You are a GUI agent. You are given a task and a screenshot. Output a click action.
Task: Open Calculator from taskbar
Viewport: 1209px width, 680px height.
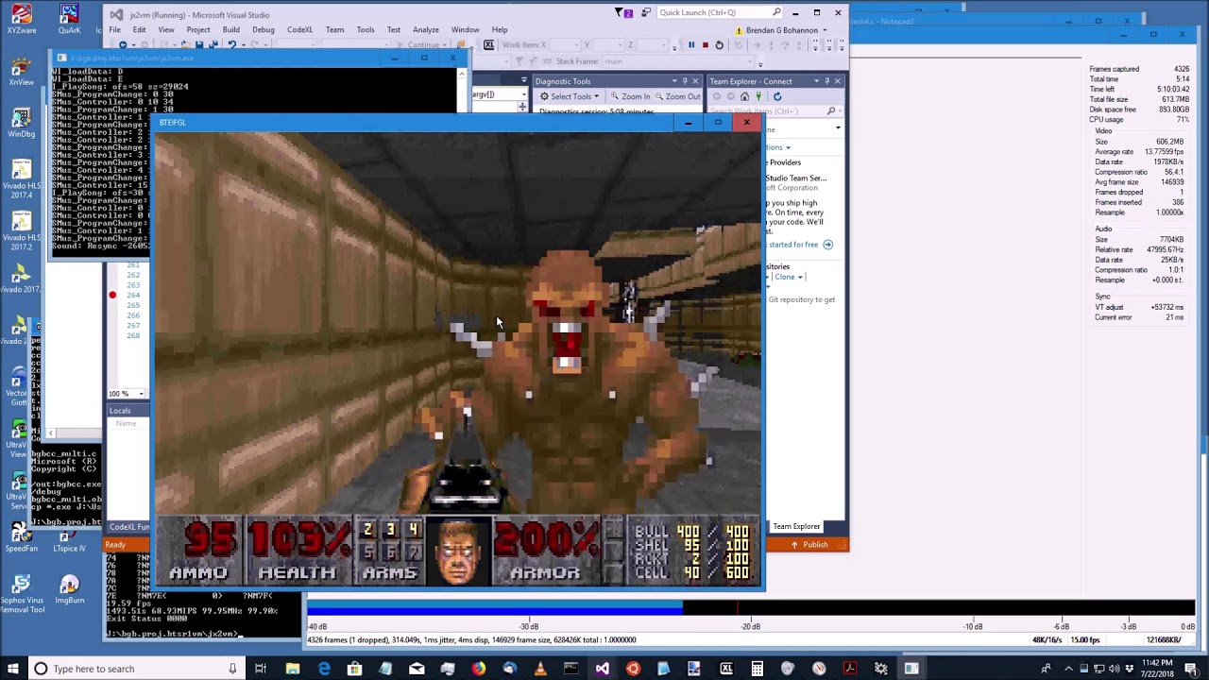tap(757, 669)
